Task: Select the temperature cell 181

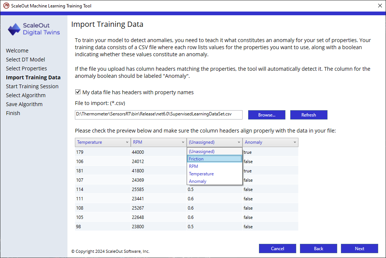Action: [103, 171]
